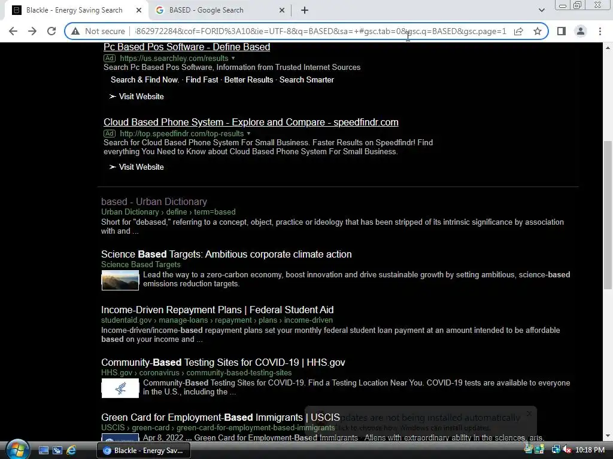613x459 pixels.
Task: Click the muted volume tray icon
Action: click(x=567, y=450)
